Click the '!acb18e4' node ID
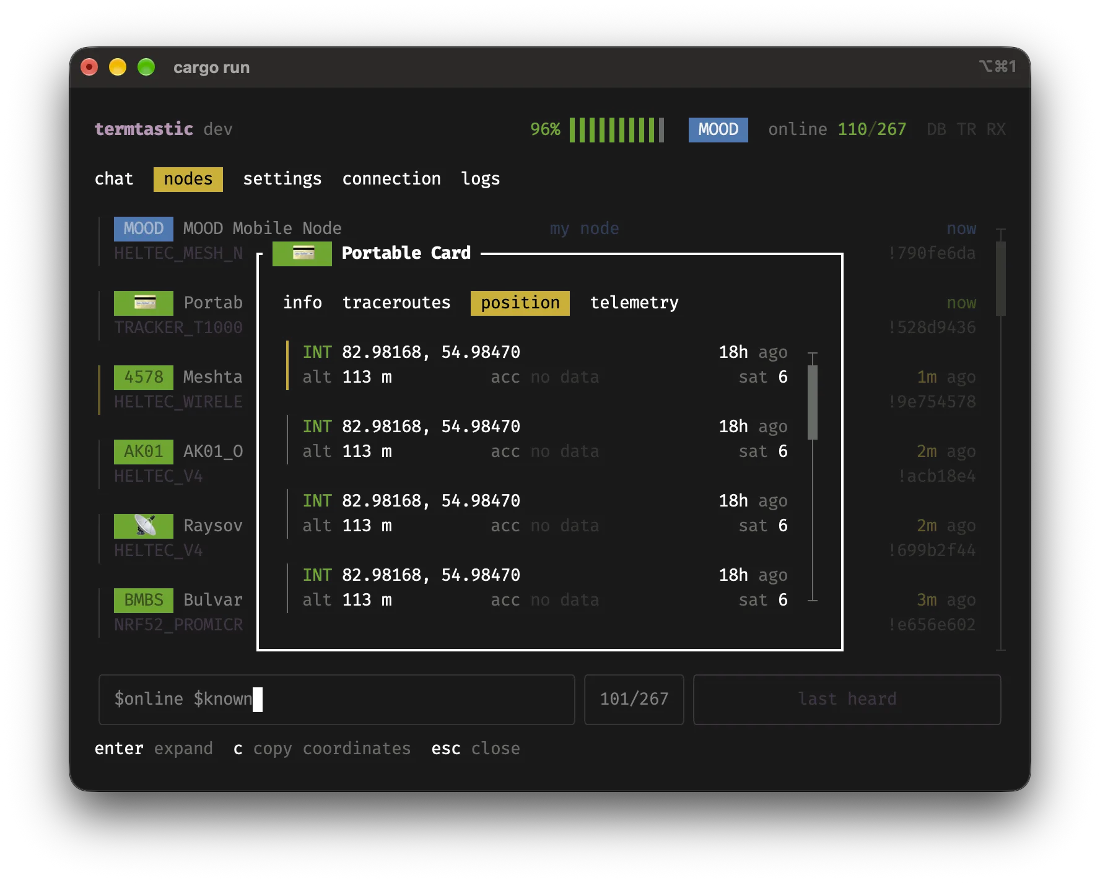The width and height of the screenshot is (1100, 883). point(936,476)
